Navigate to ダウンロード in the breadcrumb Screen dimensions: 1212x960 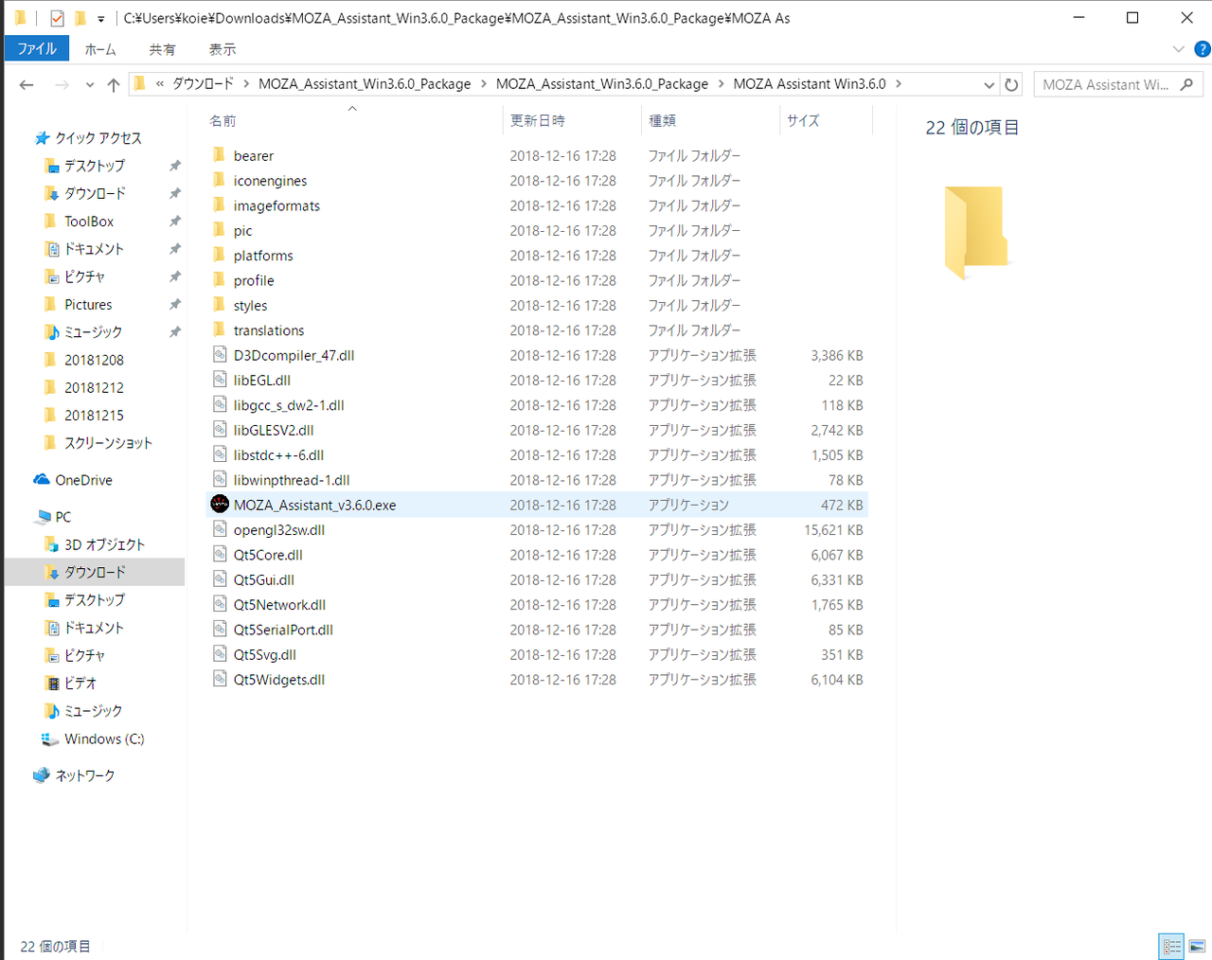203,84
